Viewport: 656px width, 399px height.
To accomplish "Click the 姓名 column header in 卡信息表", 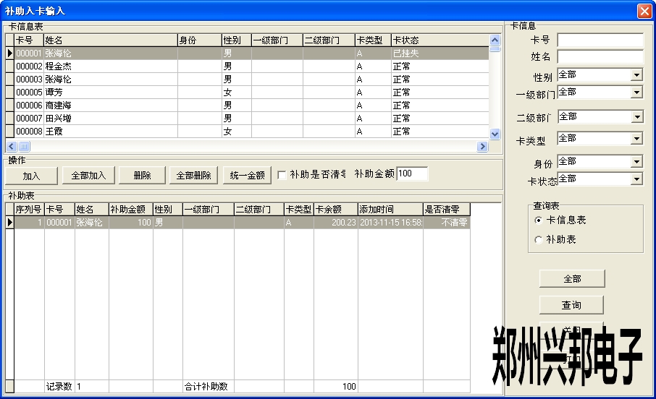I will click(110, 40).
